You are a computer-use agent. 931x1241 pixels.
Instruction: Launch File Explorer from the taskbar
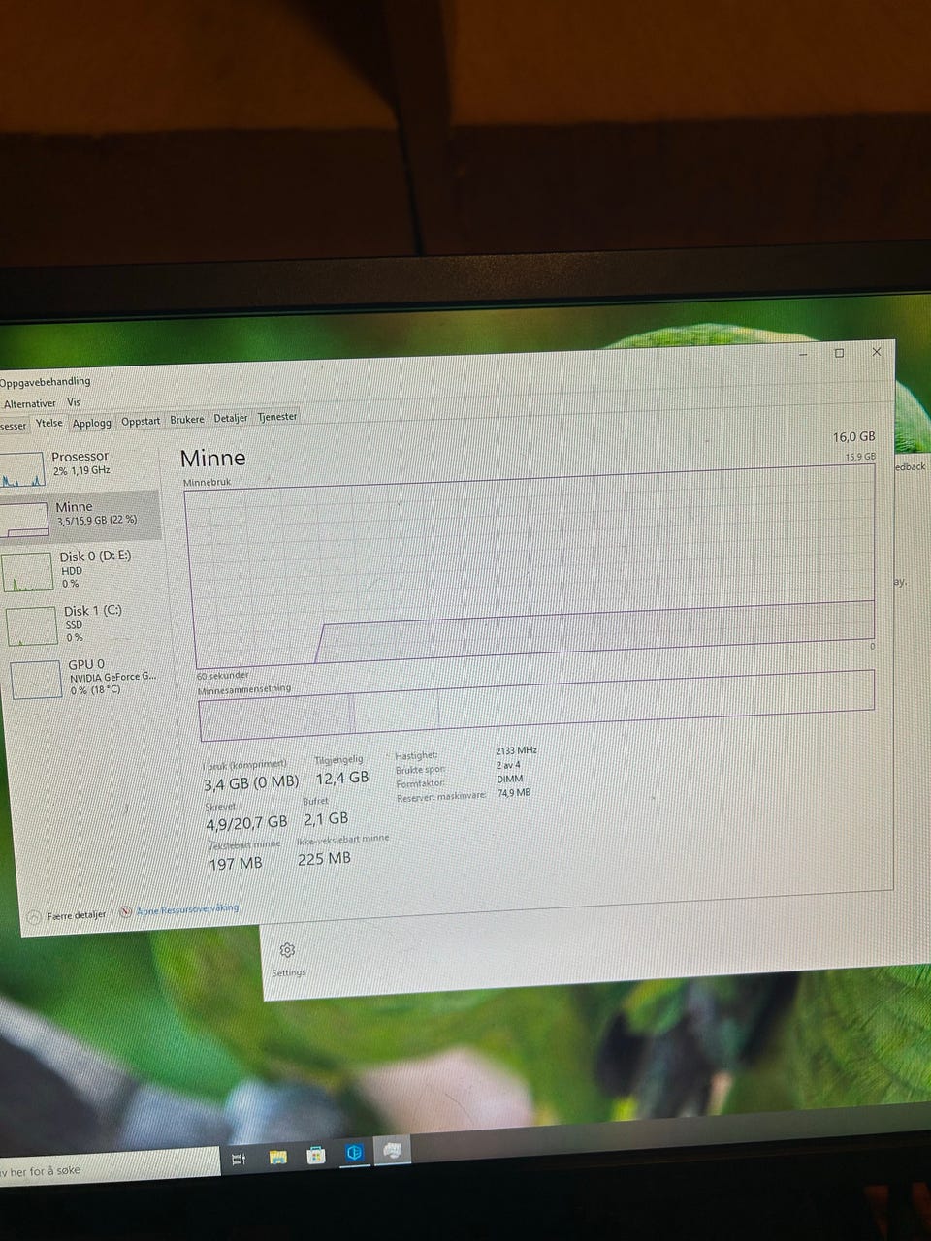[x=278, y=1157]
